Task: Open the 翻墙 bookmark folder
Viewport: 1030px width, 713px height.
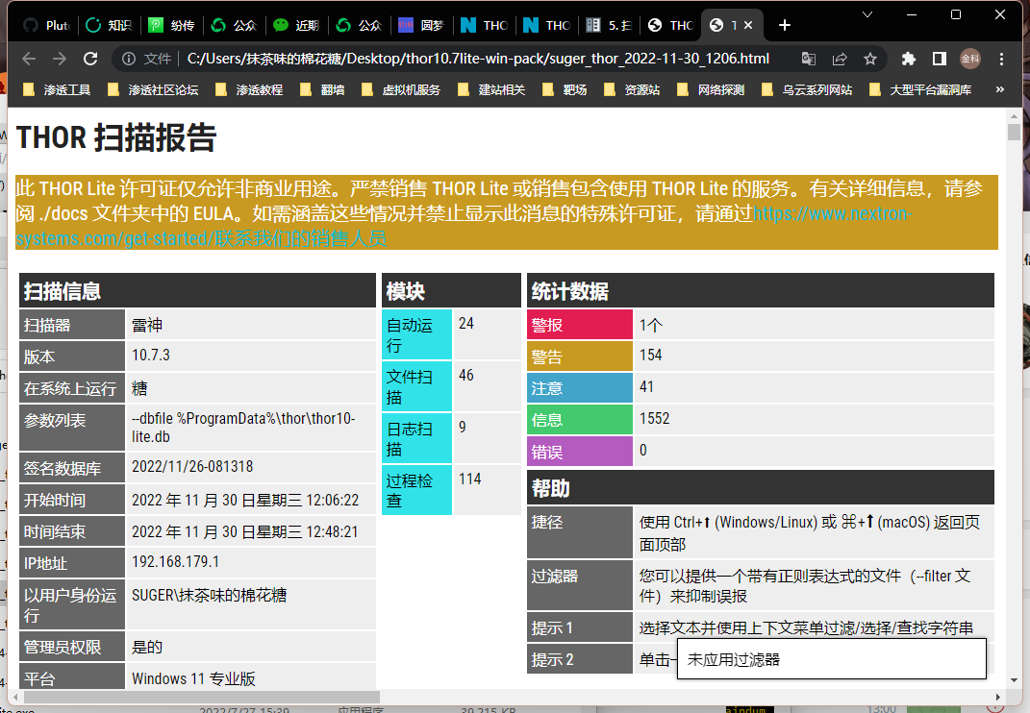Action: click(x=322, y=89)
